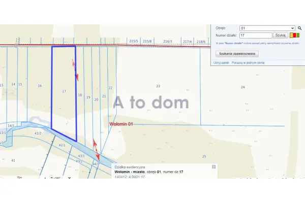Click the Wolomin - miasto text in popup
Image resolution: width=305 pixels, height=203 pixels.
point(130,172)
